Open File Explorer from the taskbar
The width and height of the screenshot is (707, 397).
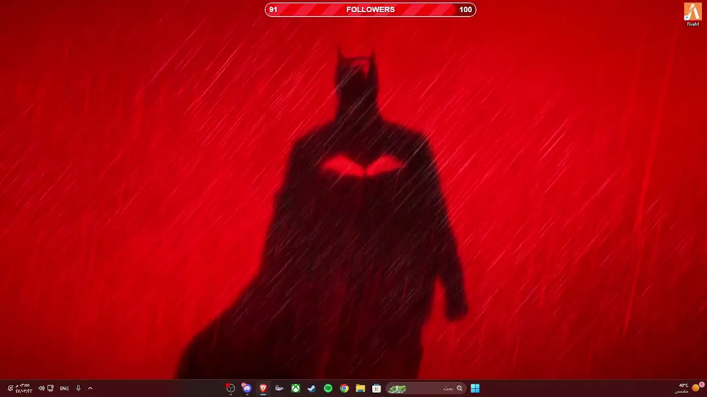point(360,388)
